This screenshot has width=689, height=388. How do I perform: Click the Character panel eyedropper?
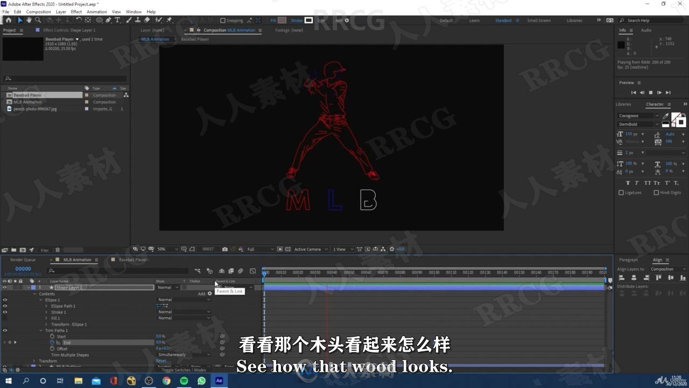(665, 116)
